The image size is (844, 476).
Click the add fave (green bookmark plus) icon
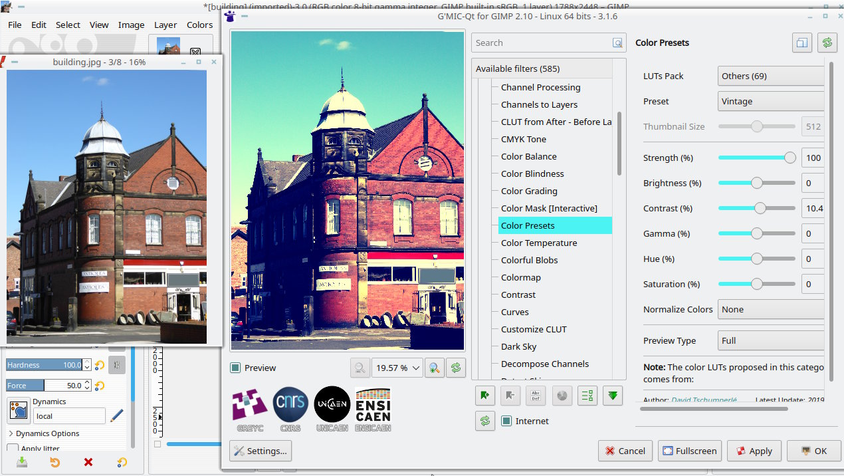coord(485,396)
